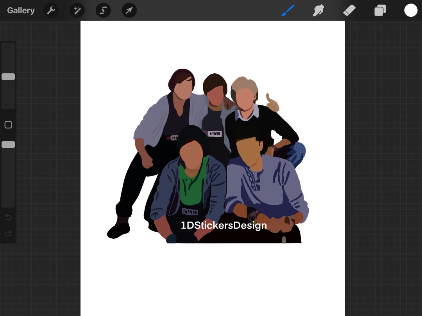Tap the redo arrow in the sidebar
Viewport: 422px width, 316px height.
tap(8, 233)
